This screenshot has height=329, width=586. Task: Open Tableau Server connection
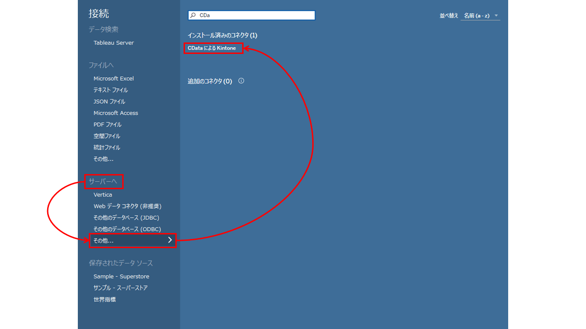tap(114, 43)
